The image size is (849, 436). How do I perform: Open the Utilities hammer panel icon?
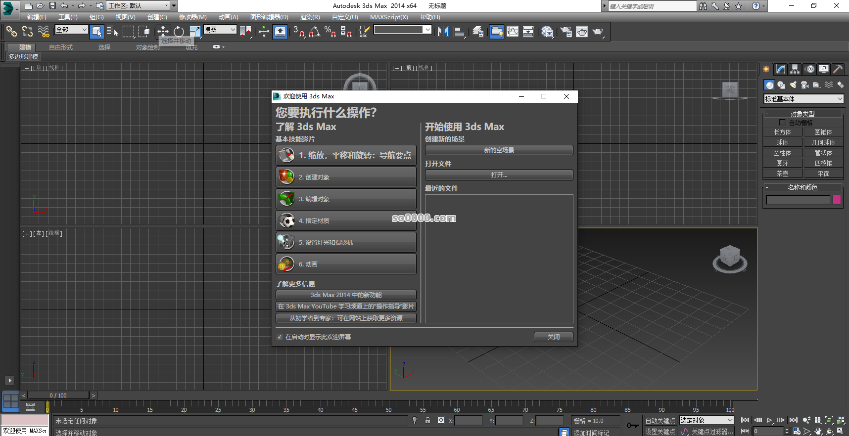click(838, 69)
